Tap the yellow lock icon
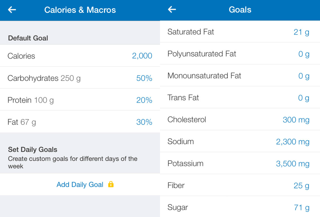Image resolution: width=320 pixels, height=217 pixels. click(111, 184)
